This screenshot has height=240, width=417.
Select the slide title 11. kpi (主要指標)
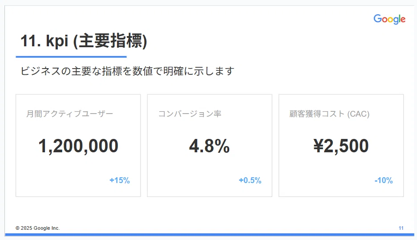click(84, 41)
